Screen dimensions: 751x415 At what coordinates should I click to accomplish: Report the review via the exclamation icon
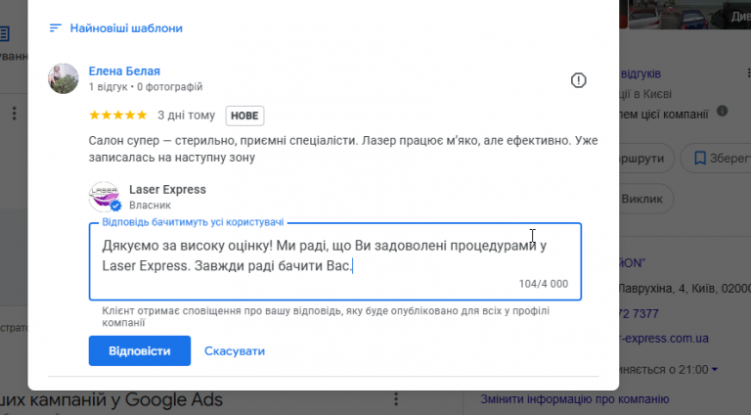pos(579,80)
